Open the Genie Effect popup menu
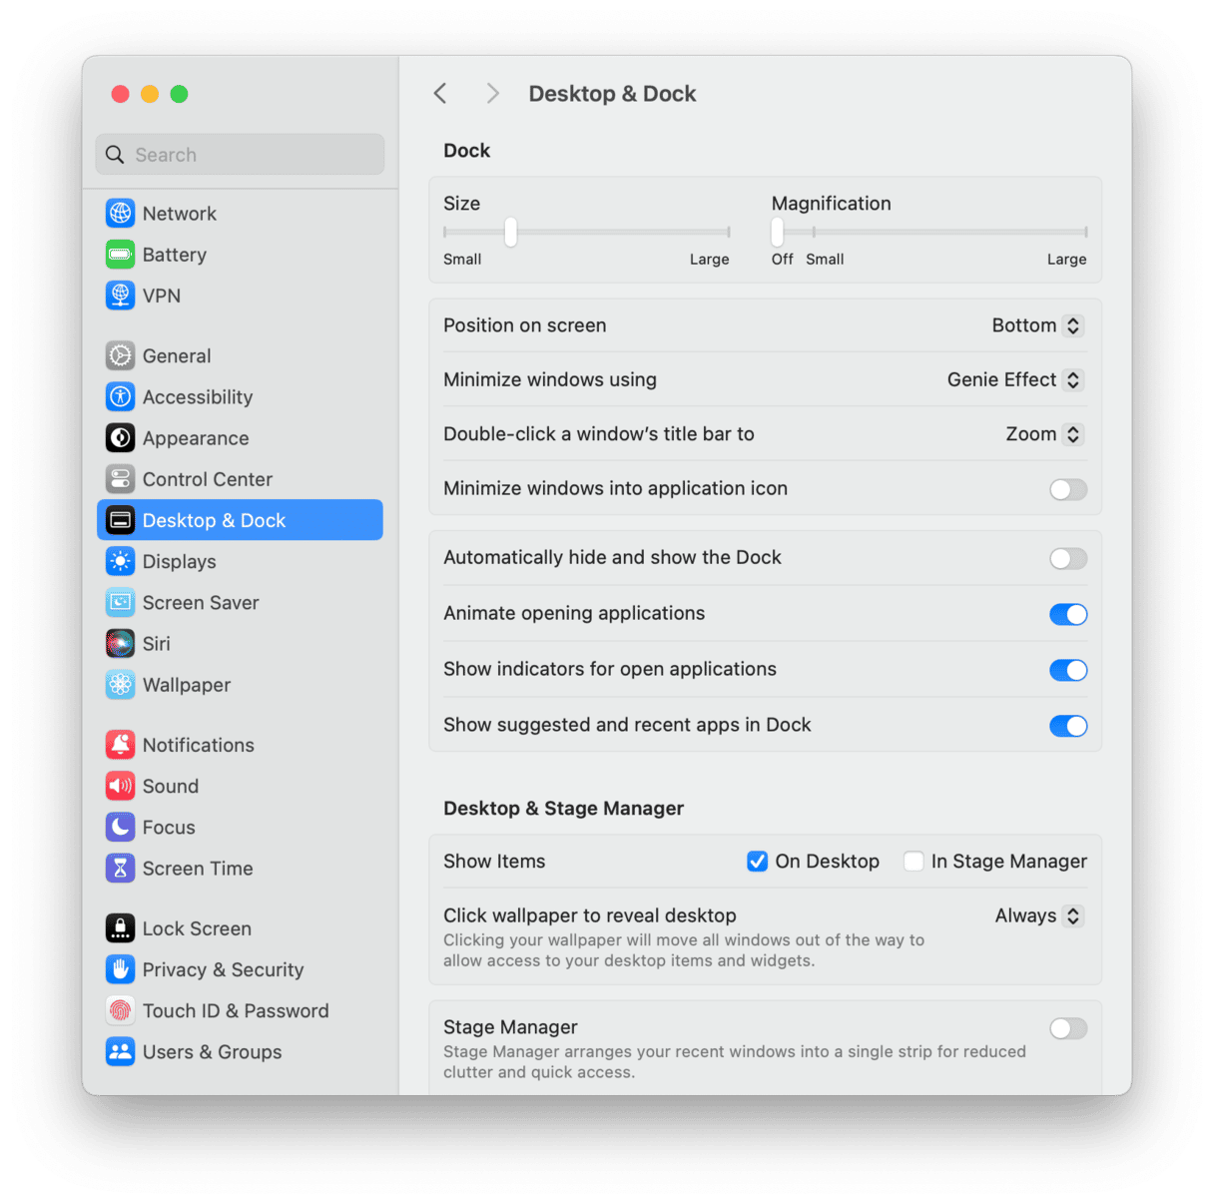 coord(1014,379)
